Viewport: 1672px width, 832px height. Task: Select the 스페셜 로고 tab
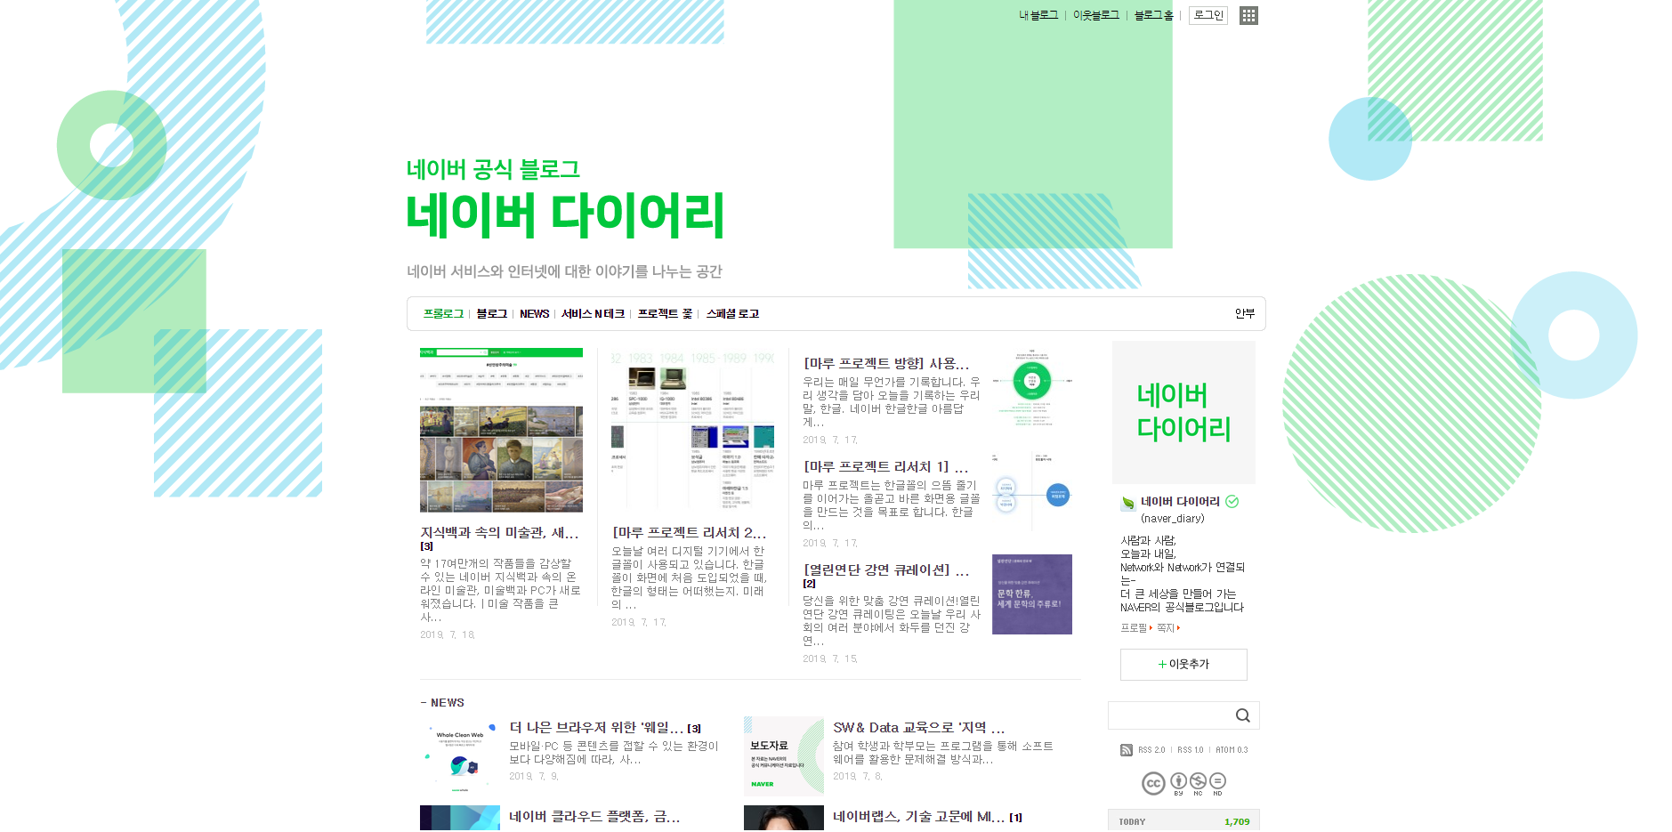pyautogui.click(x=732, y=313)
